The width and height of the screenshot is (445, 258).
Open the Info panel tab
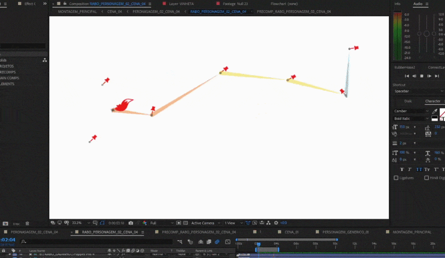pos(397,4)
